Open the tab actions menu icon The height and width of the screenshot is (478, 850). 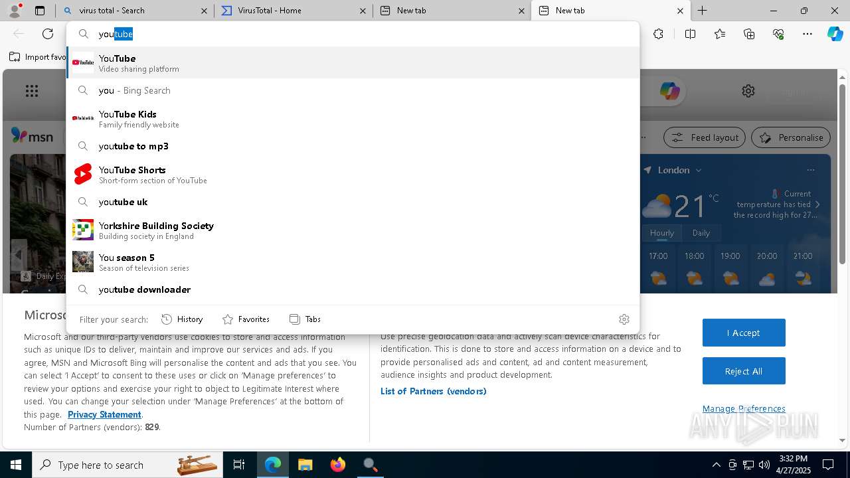[39, 11]
